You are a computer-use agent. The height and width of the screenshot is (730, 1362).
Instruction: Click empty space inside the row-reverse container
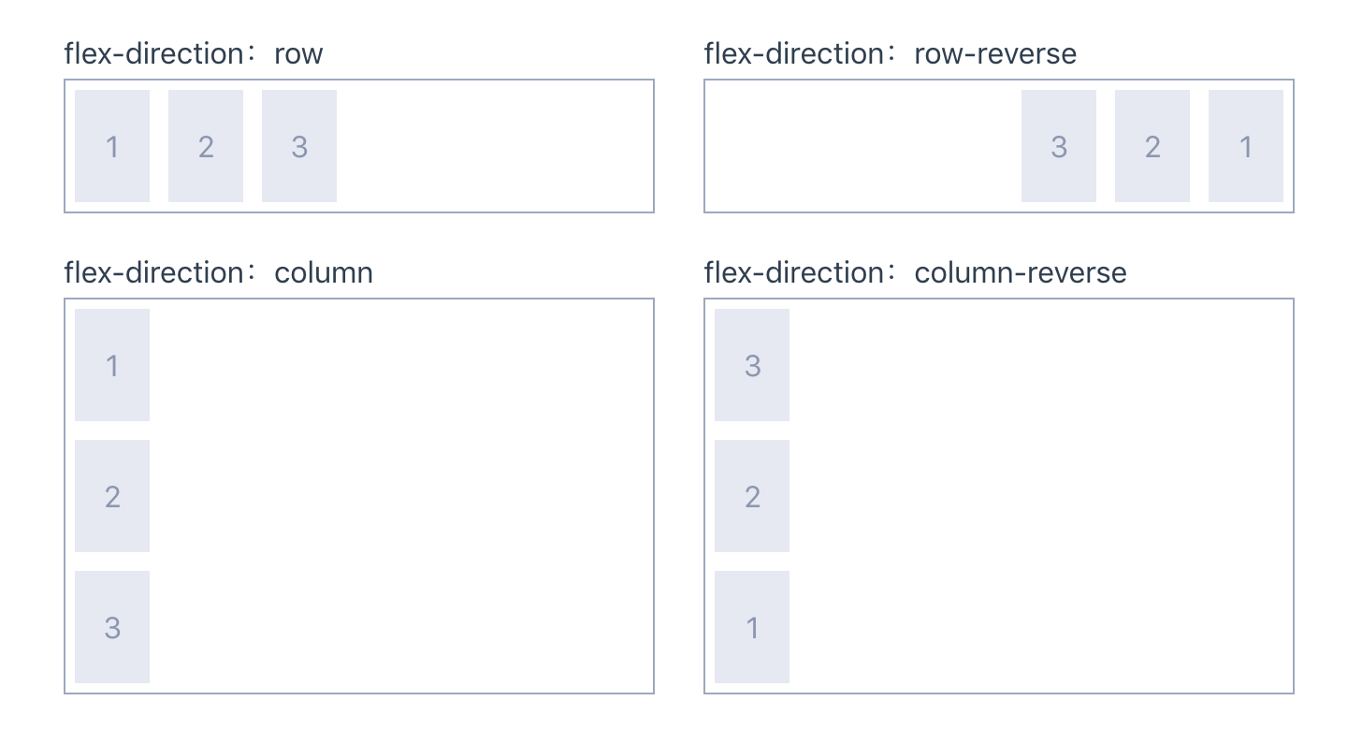[x=861, y=146]
